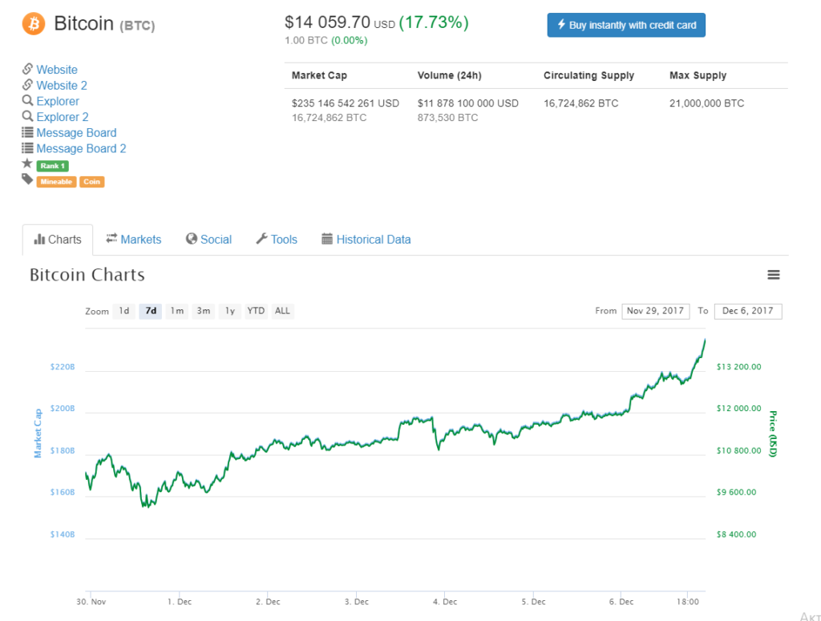Click the 21,000,000 BTC max supply value
821x621 pixels.
pos(707,103)
